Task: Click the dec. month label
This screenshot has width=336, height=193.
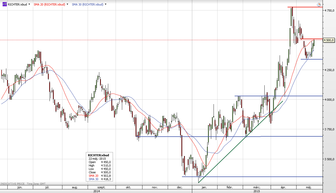Action: (x=180, y=187)
